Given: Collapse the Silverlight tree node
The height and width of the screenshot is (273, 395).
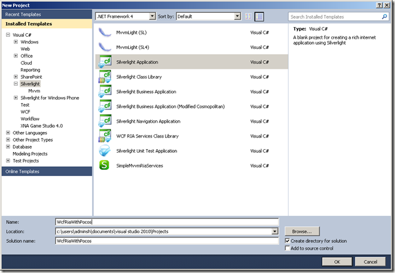Looking at the screenshot, I should coord(16,83).
